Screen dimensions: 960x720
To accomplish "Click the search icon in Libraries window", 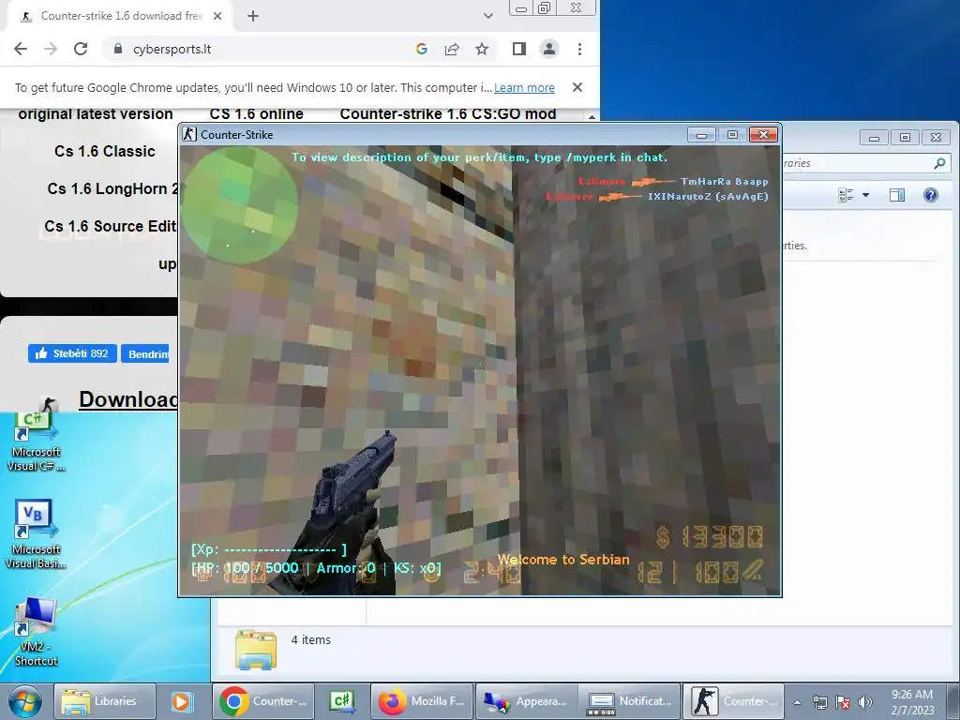I will tap(939, 163).
